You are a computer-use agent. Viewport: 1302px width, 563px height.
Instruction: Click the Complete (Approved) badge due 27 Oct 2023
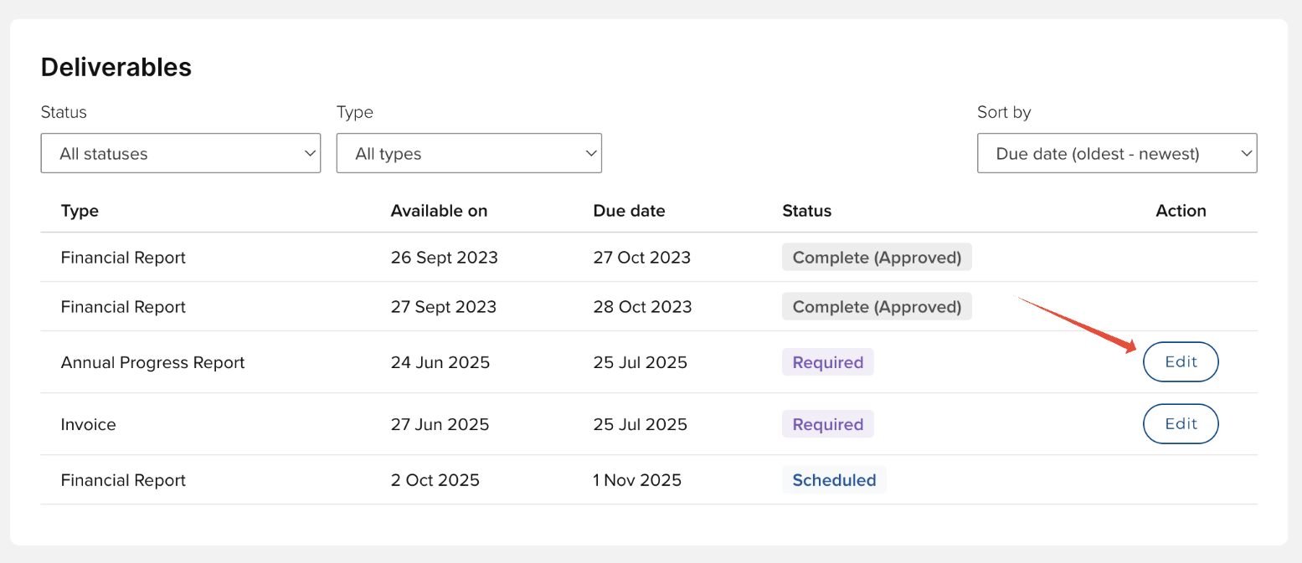[877, 258]
